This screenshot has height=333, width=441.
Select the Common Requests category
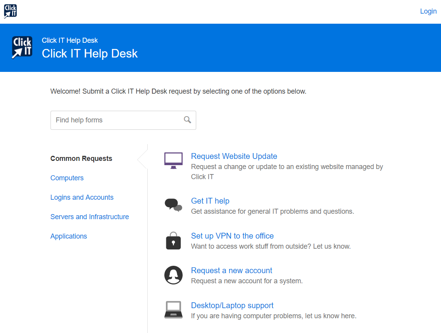coord(81,159)
